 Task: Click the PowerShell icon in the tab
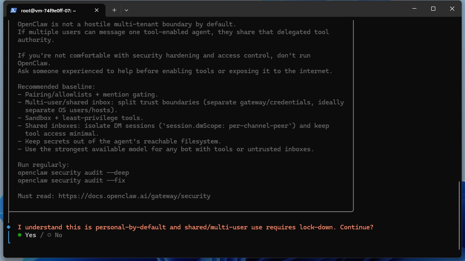(13, 10)
